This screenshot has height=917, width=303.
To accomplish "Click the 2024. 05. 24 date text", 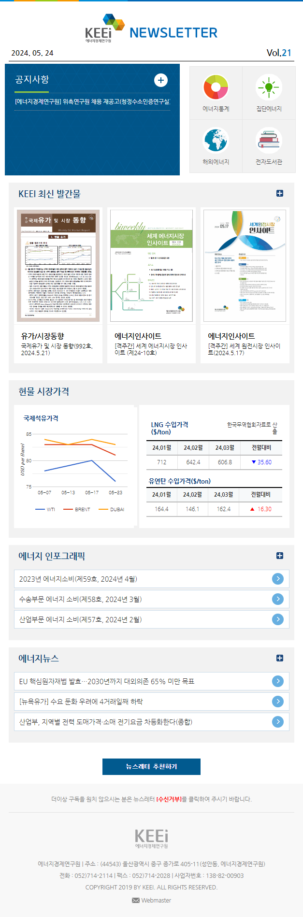I will pos(32,53).
